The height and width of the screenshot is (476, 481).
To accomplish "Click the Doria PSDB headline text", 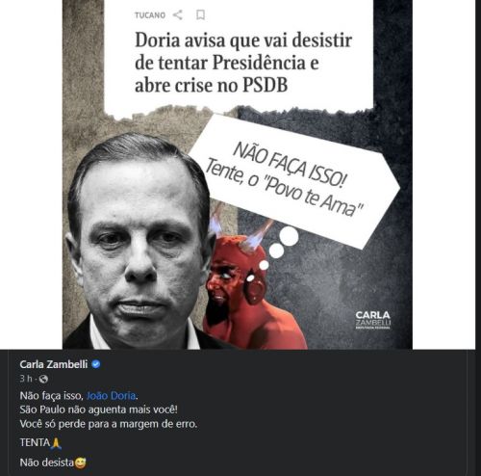I will pos(243,63).
